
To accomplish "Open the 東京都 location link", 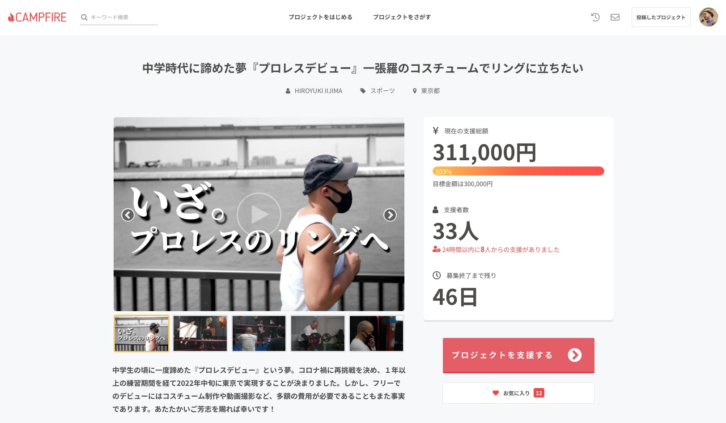I will 426,91.
